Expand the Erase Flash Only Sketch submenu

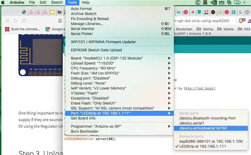tap(120, 103)
